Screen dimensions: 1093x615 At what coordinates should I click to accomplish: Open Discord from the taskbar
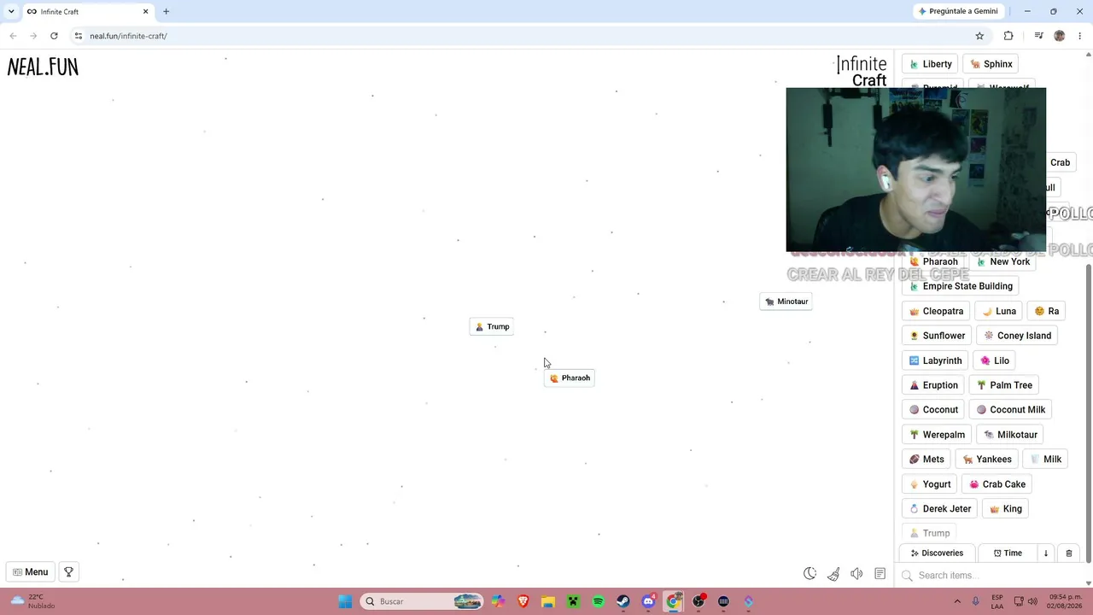click(x=648, y=601)
